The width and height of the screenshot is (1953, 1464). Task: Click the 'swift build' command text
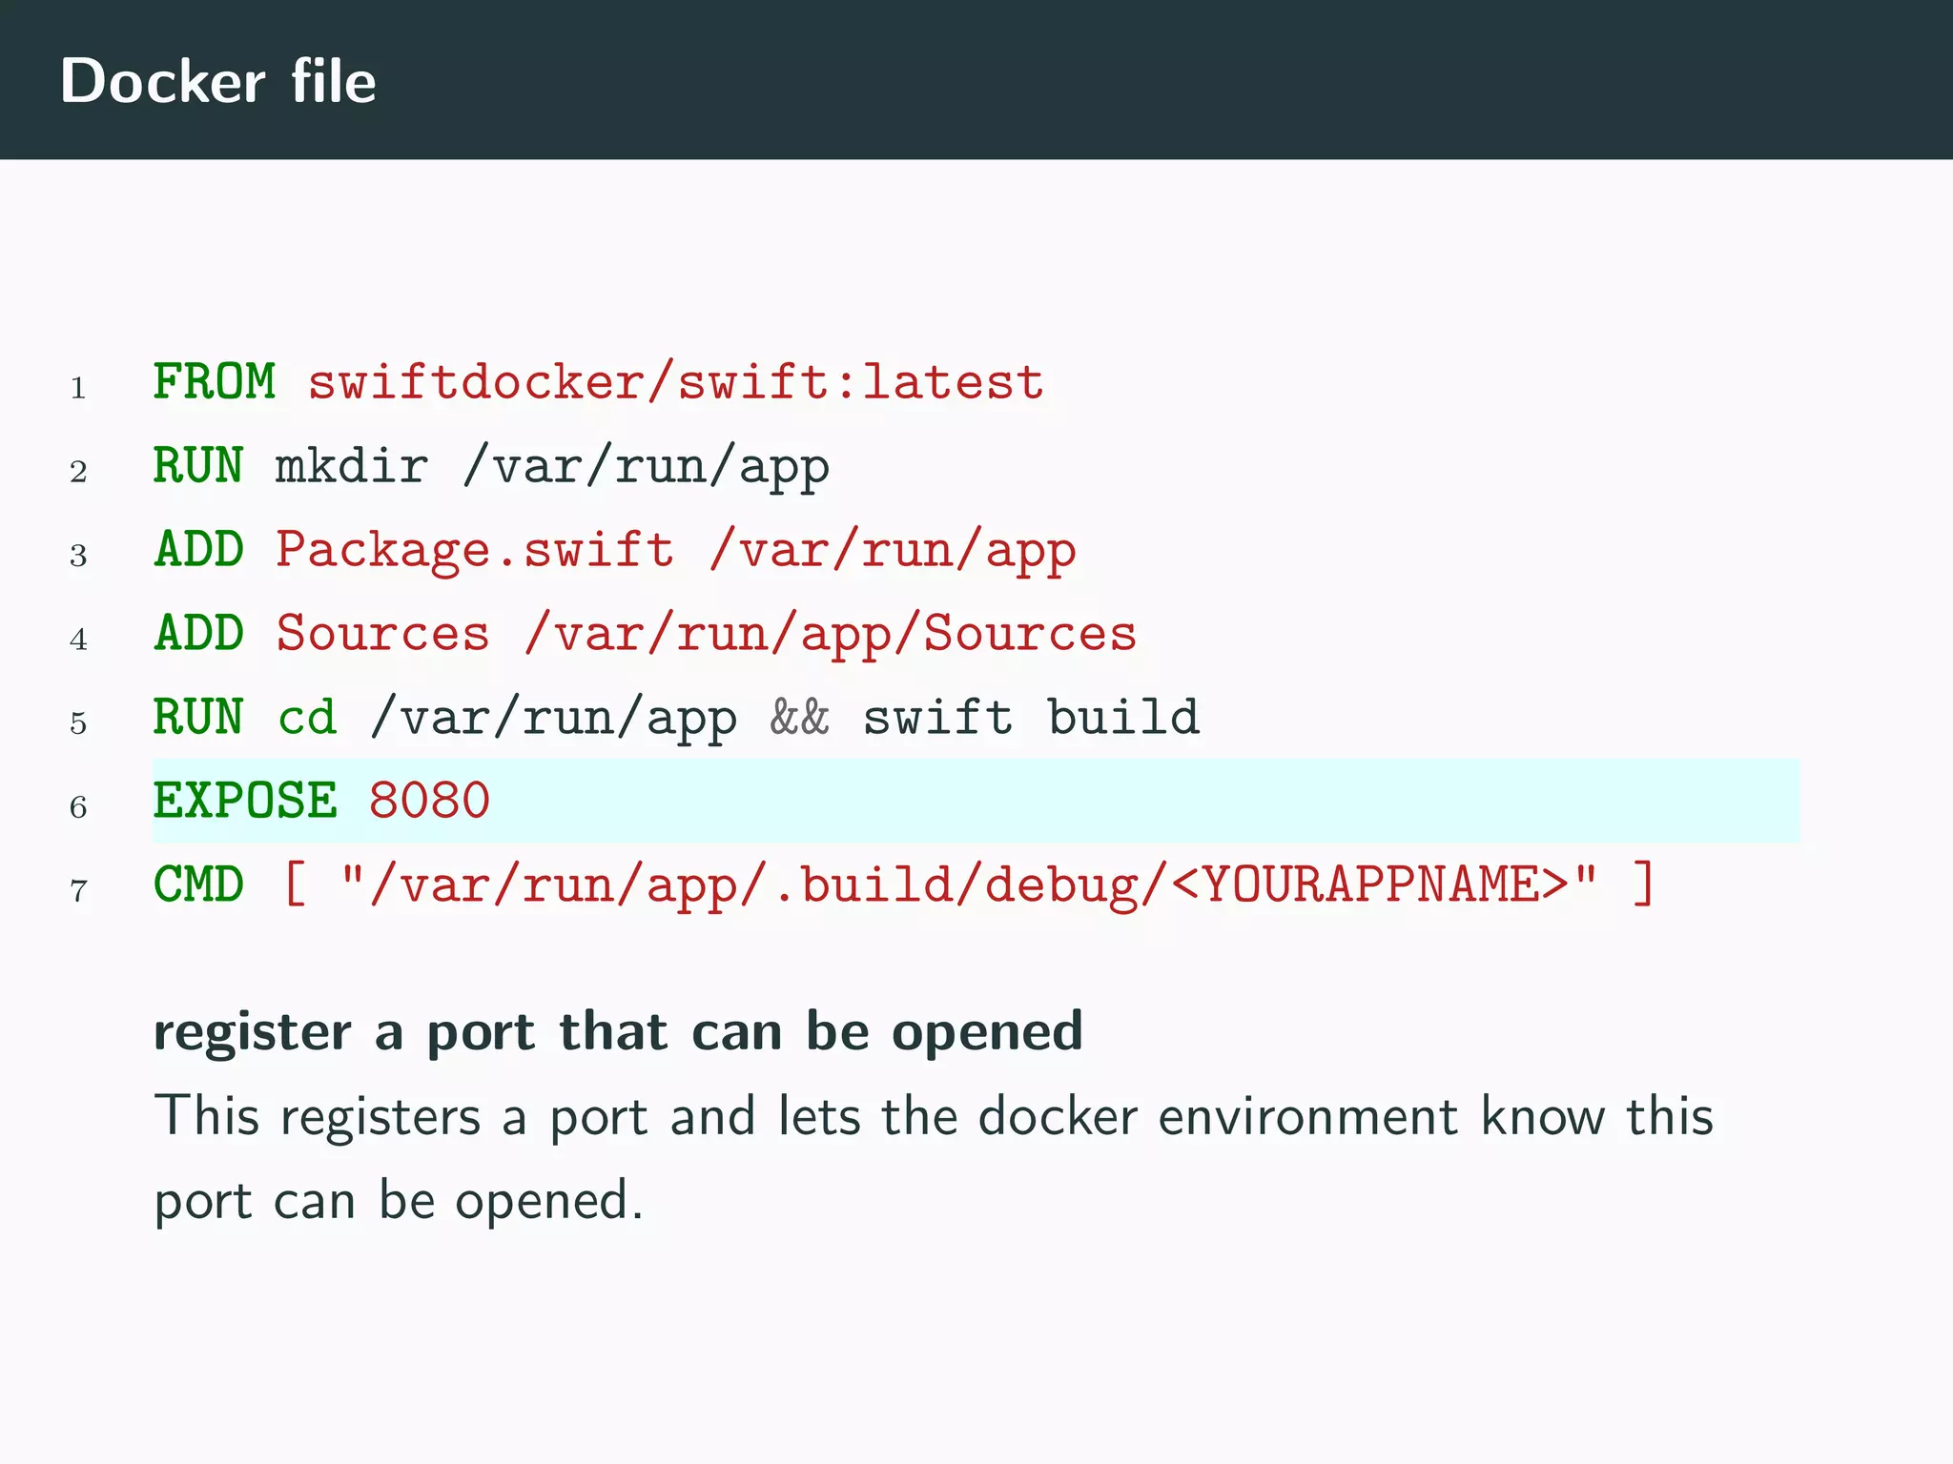(x=1031, y=718)
